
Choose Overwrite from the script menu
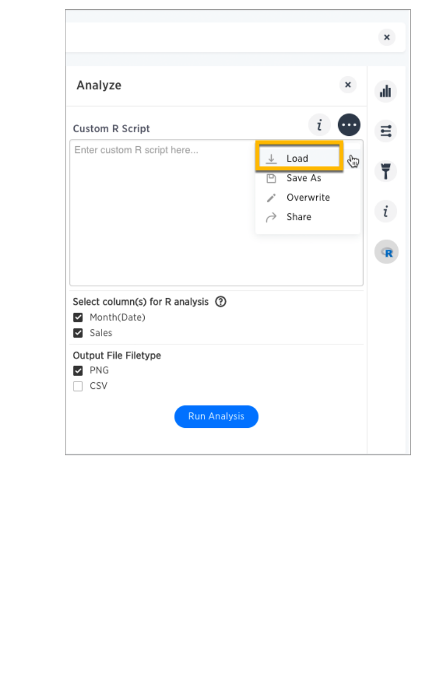click(307, 198)
